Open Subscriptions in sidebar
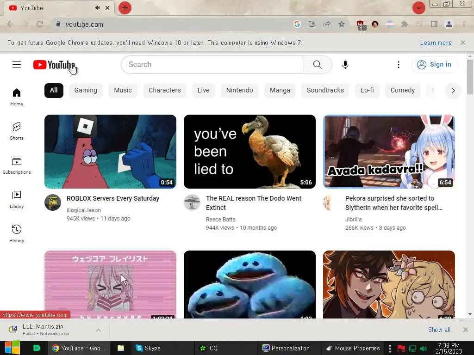Viewport: 474px width, 355px height. pyautogui.click(x=17, y=165)
